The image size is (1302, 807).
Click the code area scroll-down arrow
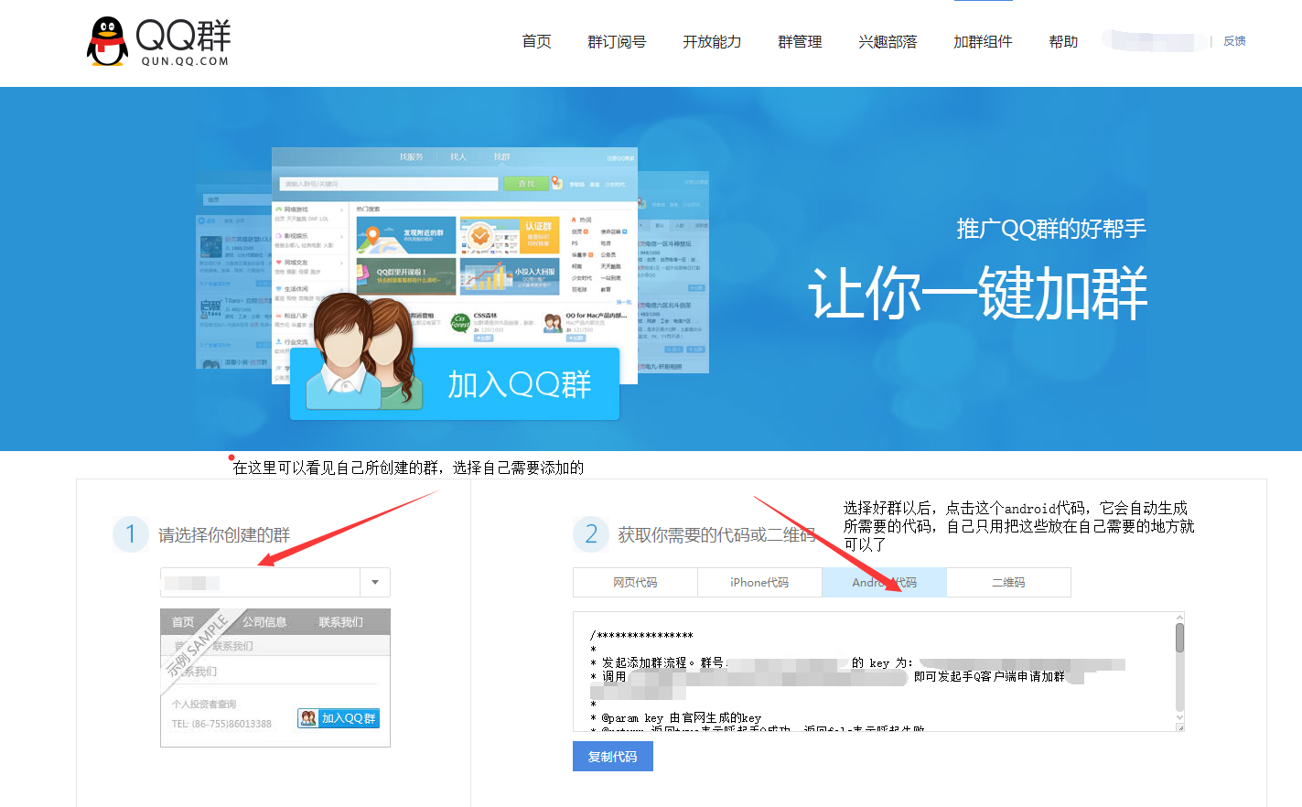pos(1180,717)
